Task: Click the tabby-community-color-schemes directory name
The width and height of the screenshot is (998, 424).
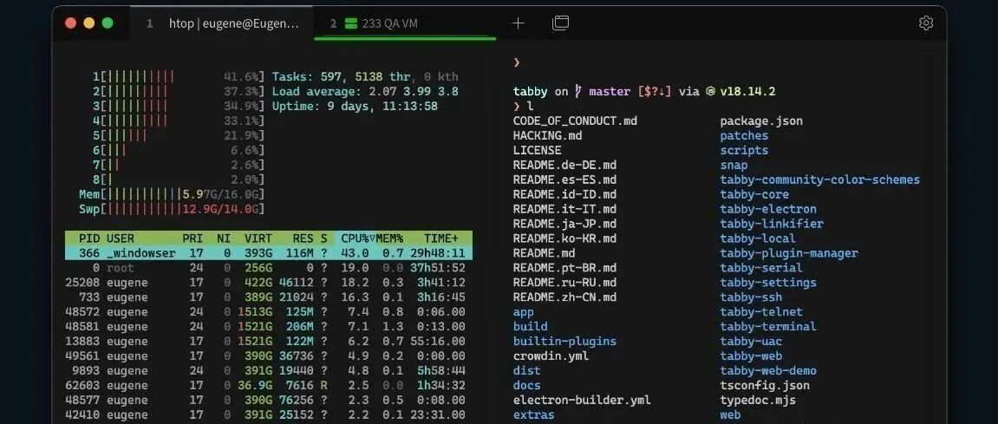Action: point(819,179)
